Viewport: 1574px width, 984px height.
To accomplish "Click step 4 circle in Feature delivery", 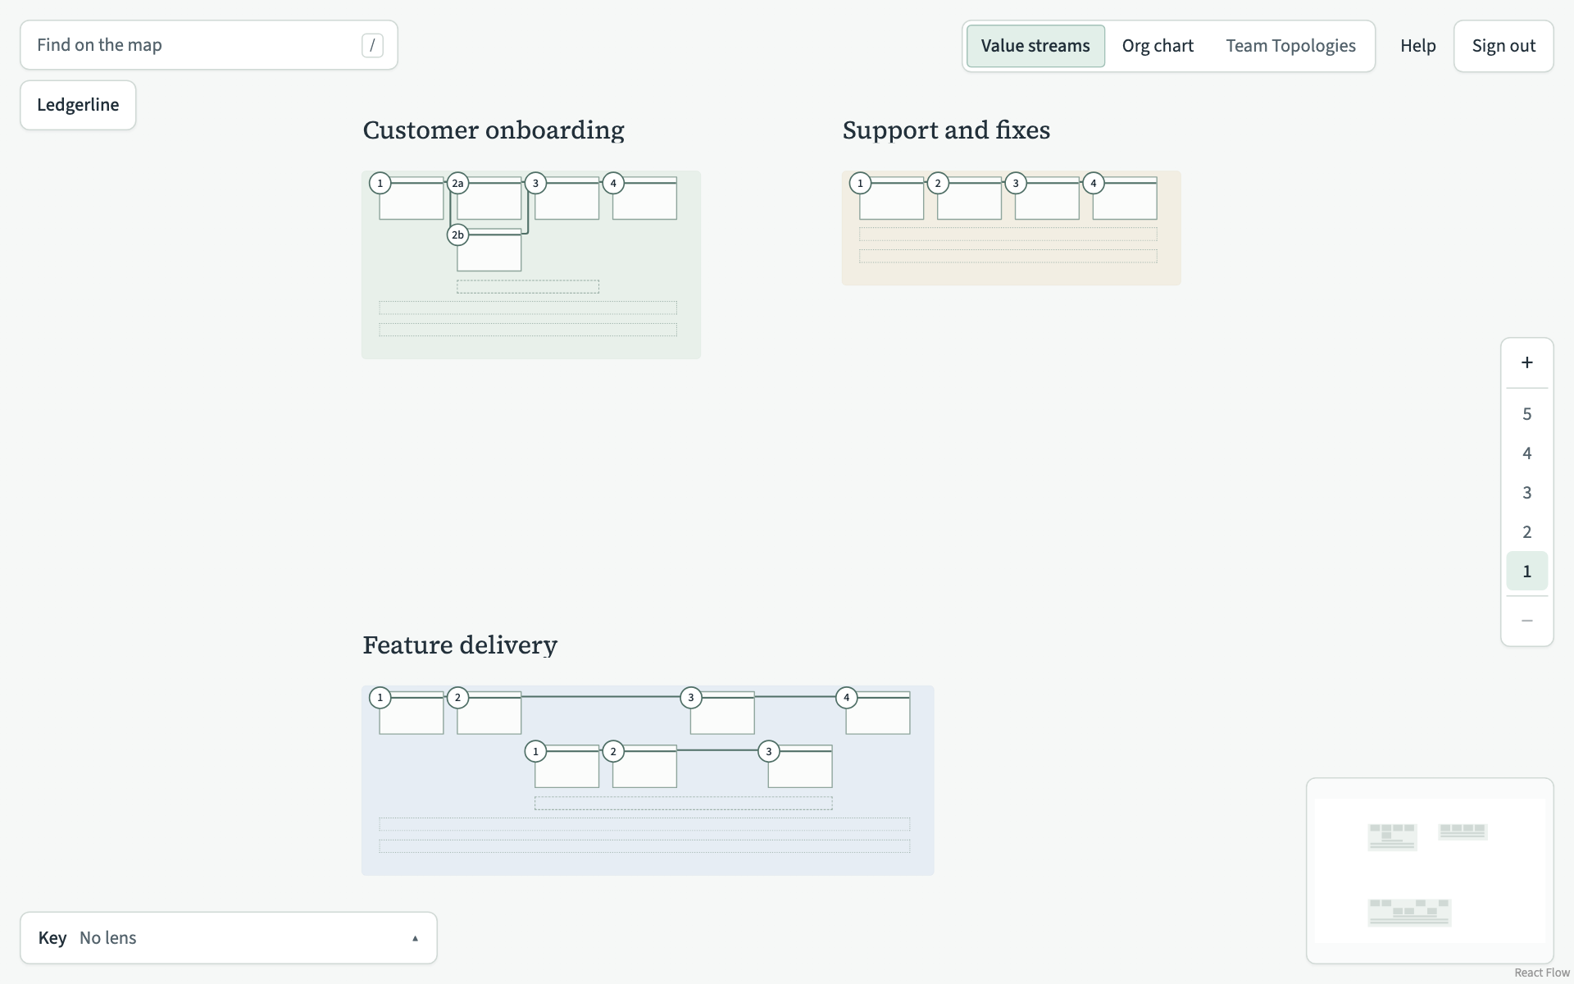I will coord(847,698).
